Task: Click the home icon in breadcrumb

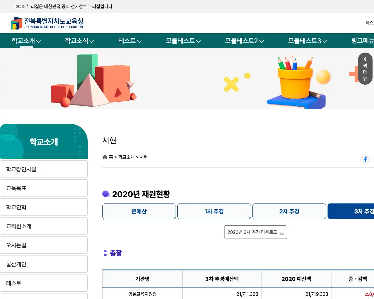Action: pos(105,157)
